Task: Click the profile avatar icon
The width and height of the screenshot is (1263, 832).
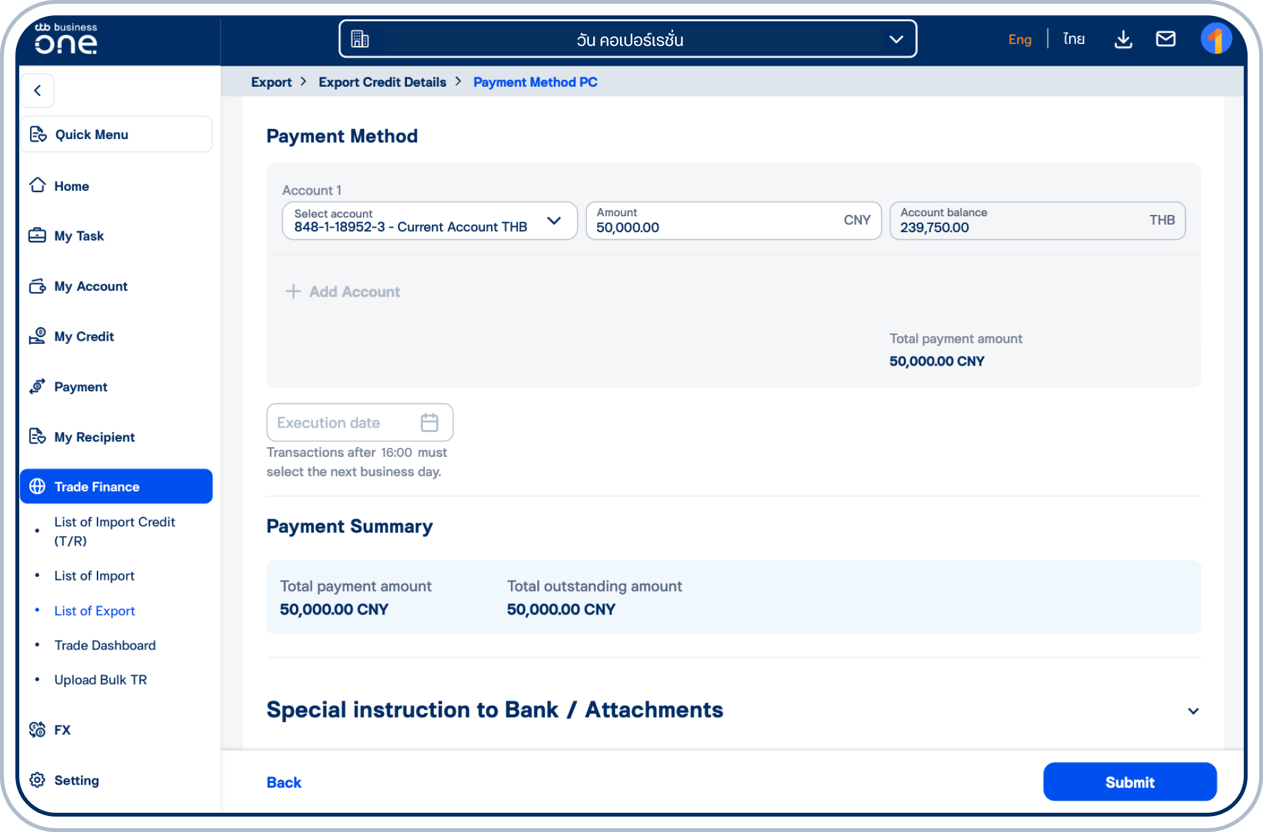Action: (1217, 39)
